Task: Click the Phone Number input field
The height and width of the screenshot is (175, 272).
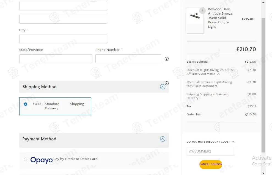Action: 128,59
